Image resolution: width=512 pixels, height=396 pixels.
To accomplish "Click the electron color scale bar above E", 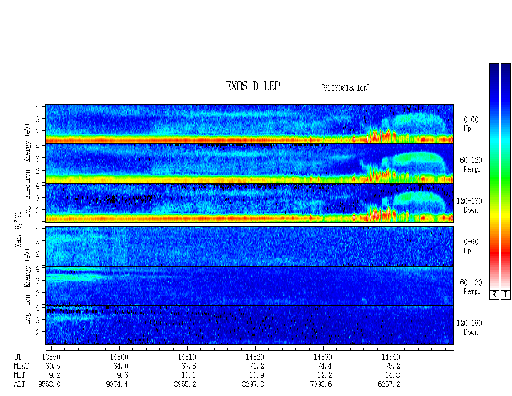I will [x=494, y=176].
